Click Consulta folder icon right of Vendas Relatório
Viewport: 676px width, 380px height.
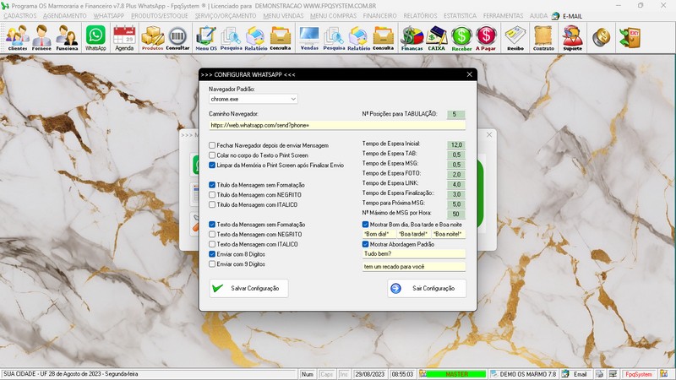(383, 38)
